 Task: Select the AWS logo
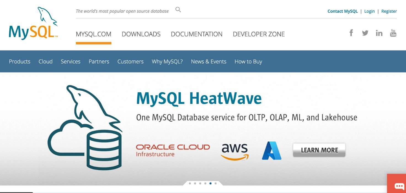pyautogui.click(x=234, y=151)
